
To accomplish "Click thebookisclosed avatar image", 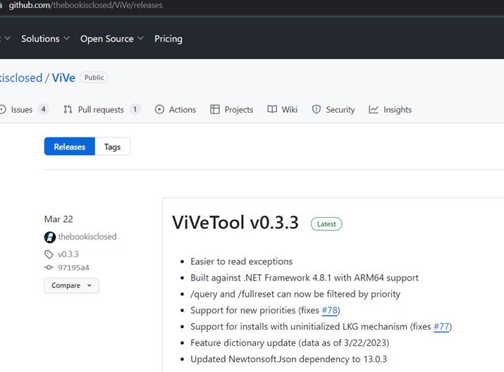I will 50,237.
